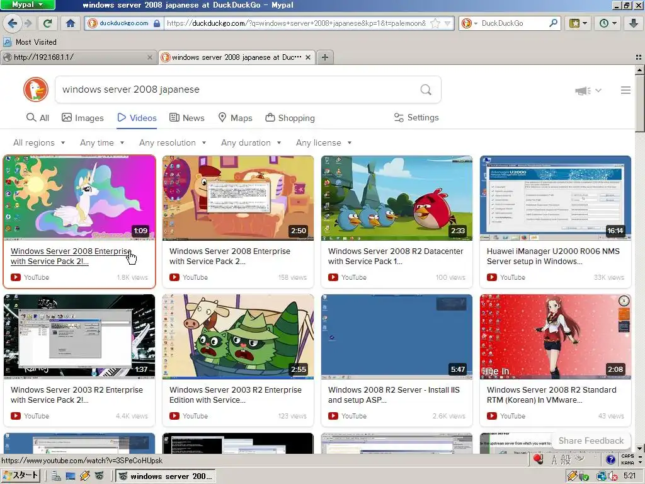Viewport: 645px width, 484px height.
Task: Switch to the Maps tab
Action: 235,118
